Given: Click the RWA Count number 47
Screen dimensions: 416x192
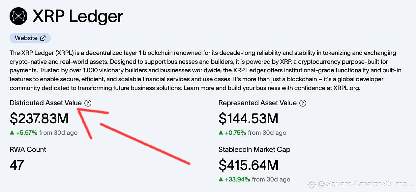Looking at the screenshot, I should pos(17,165).
